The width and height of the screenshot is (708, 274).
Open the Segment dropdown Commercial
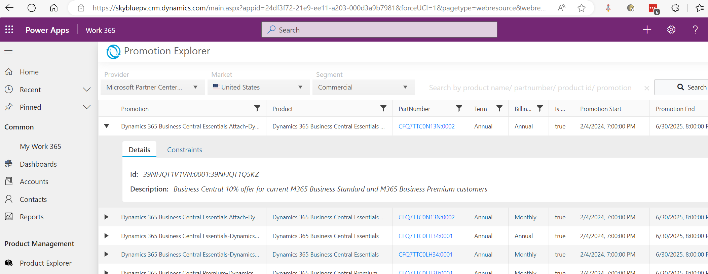click(363, 87)
